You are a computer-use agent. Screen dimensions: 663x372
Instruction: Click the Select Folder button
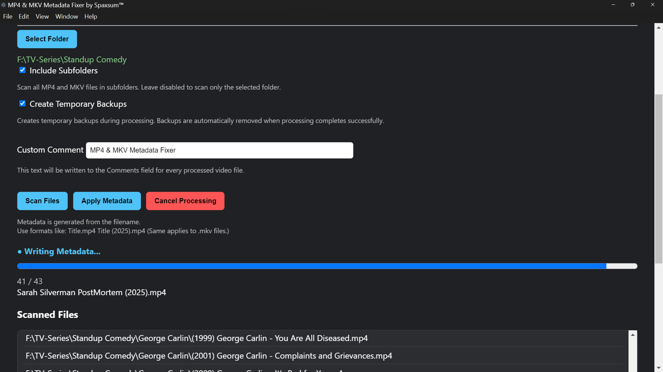(x=47, y=39)
